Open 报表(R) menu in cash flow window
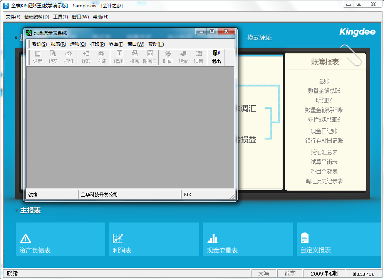 pyautogui.click(x=58, y=44)
